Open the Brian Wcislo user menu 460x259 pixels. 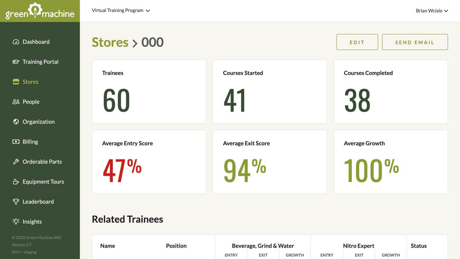(x=432, y=11)
